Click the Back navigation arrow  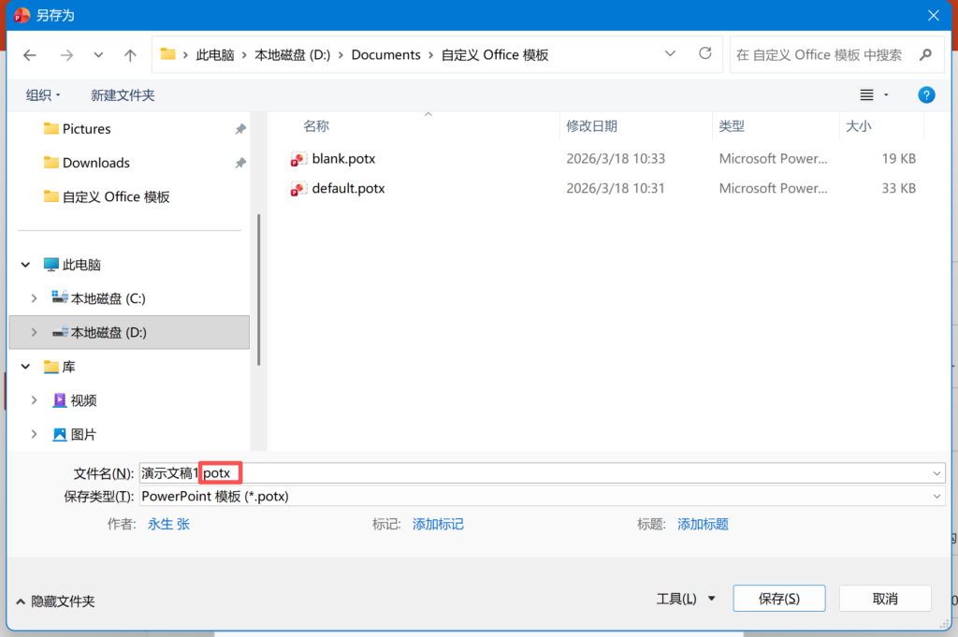(30, 55)
